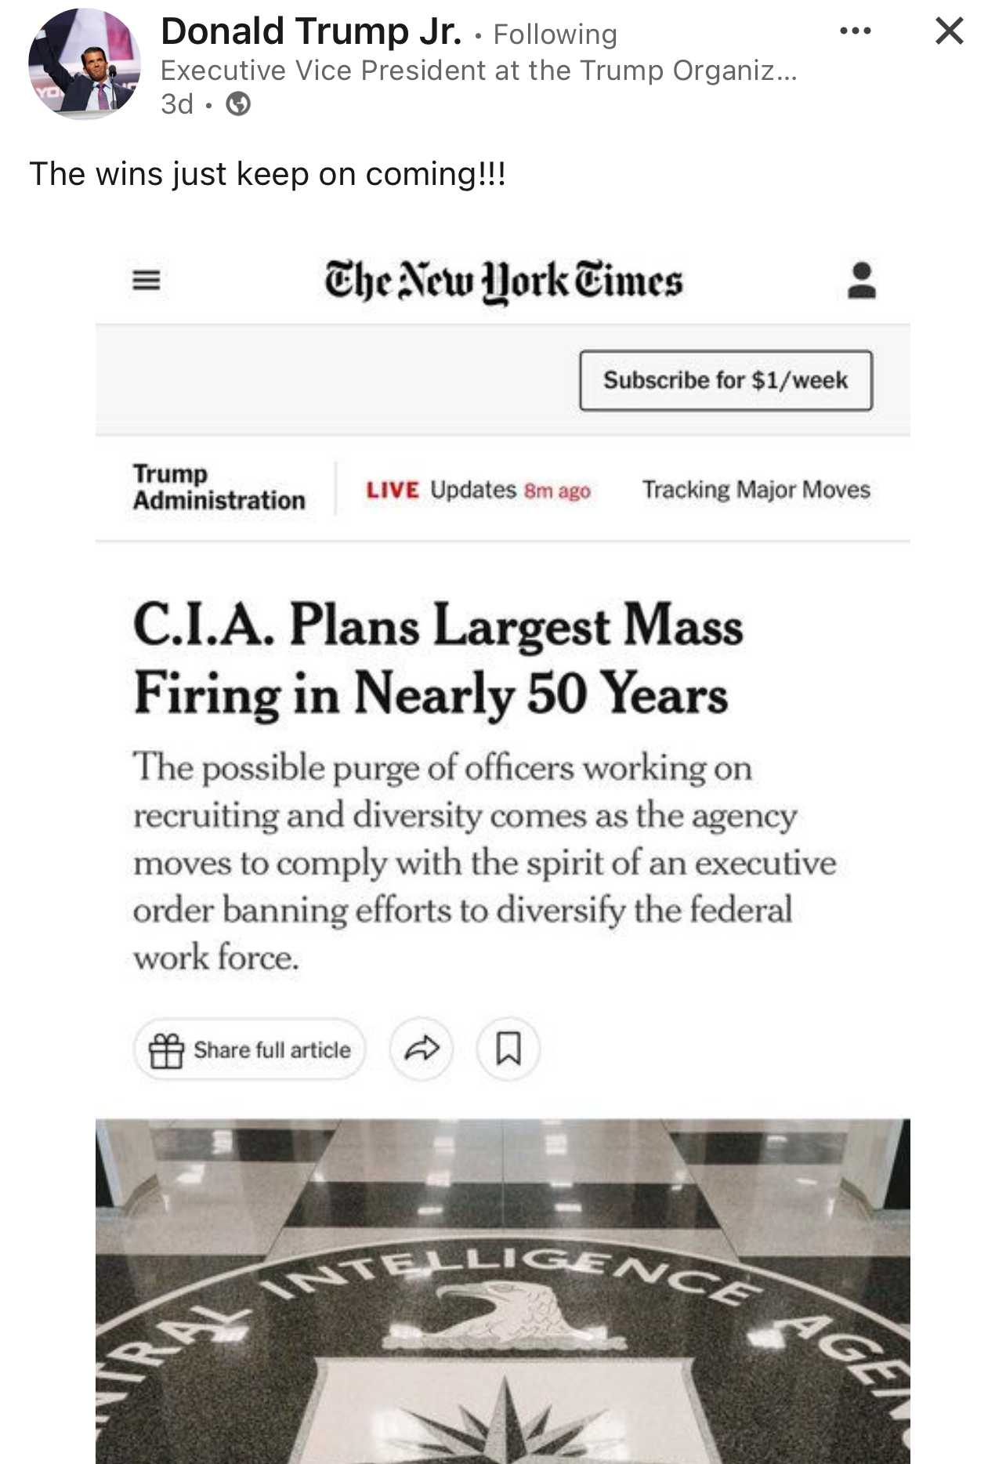Click the globe visibility icon
The image size is (1006, 1464).
click(x=238, y=103)
